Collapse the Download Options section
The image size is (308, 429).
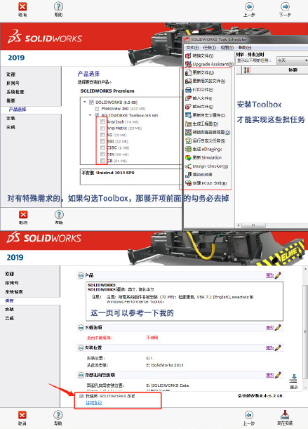81,327
